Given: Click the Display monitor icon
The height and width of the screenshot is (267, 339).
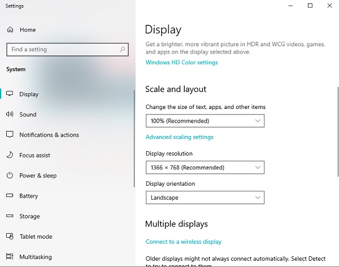Looking at the screenshot, I should (x=10, y=94).
